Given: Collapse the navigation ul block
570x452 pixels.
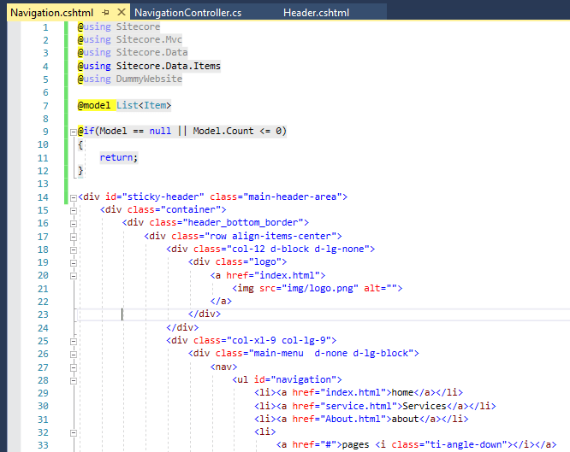Looking at the screenshot, I should coord(74,379).
